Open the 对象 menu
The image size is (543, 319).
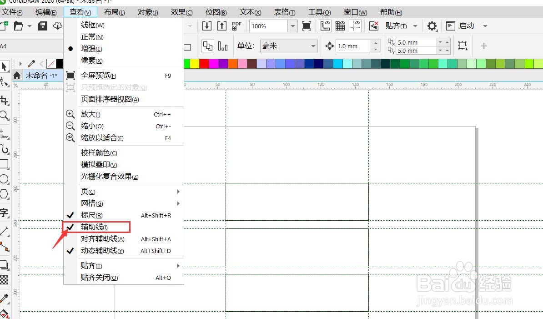148,12
